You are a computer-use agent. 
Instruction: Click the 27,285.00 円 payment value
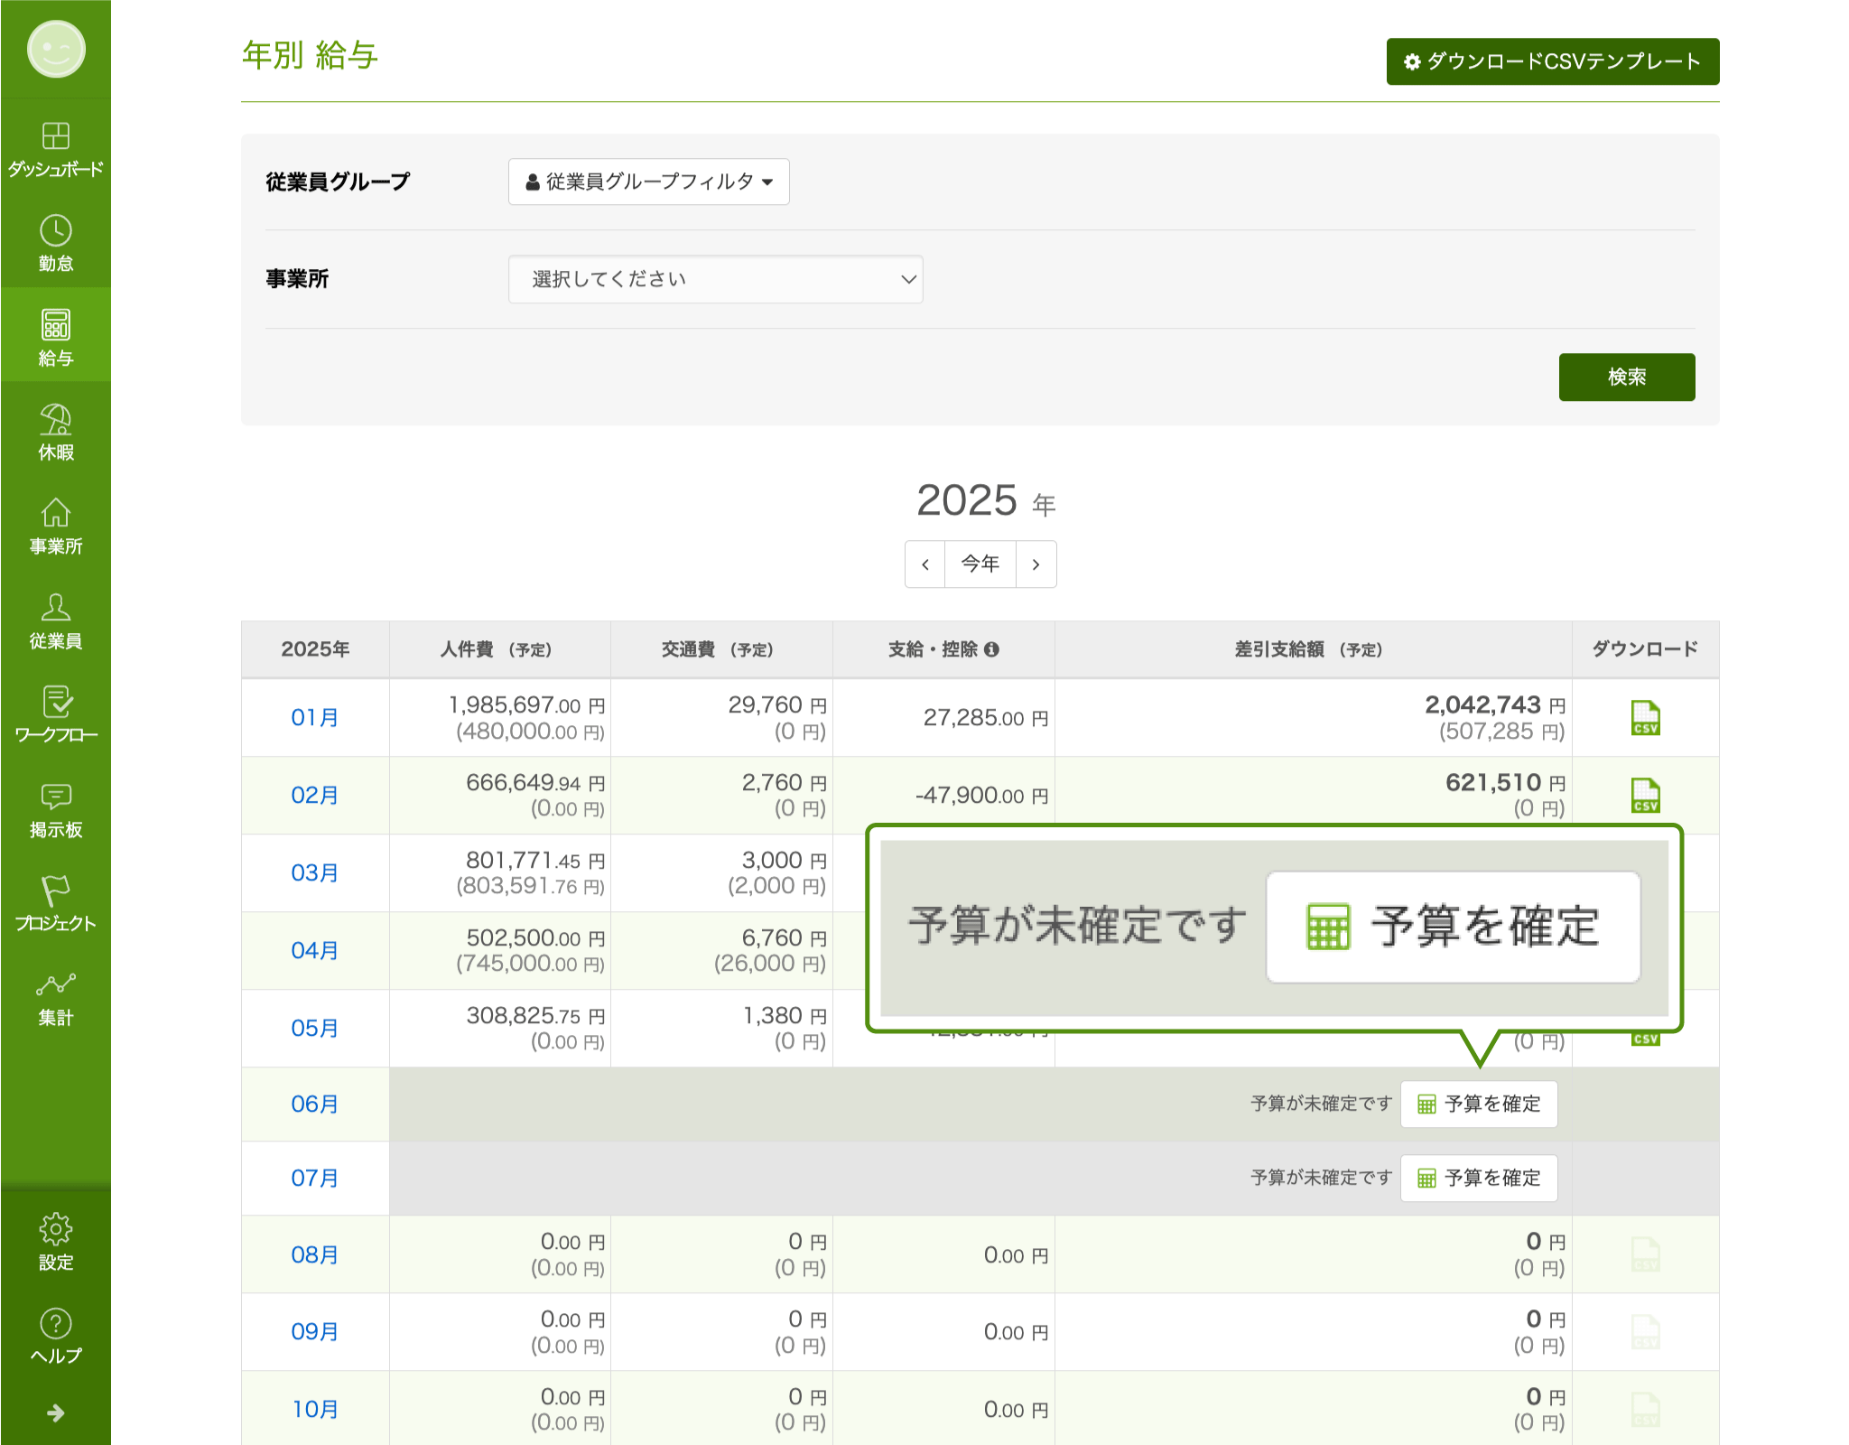click(x=986, y=718)
